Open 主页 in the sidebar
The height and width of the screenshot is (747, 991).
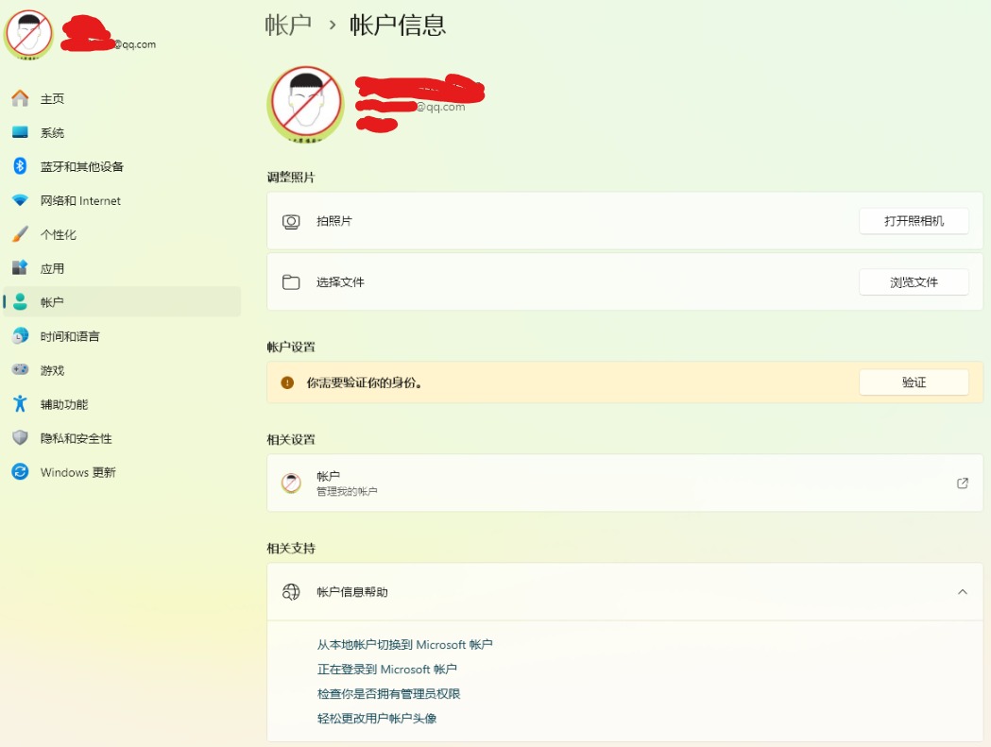[x=122, y=98]
